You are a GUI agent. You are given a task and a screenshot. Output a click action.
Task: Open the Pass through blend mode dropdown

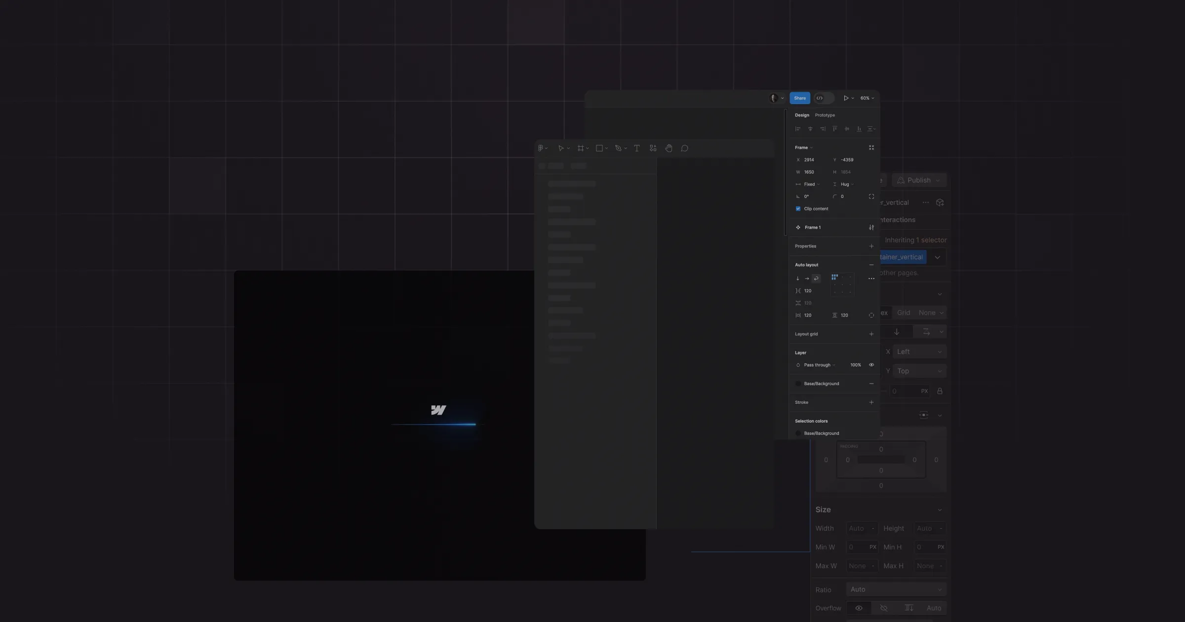819,365
